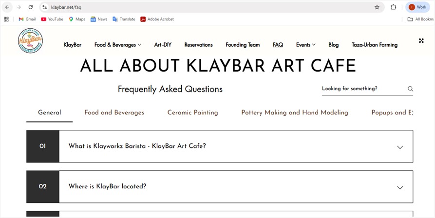
Task: Click the 'Frequently Asked Questions' heading
Action: pyautogui.click(x=170, y=89)
